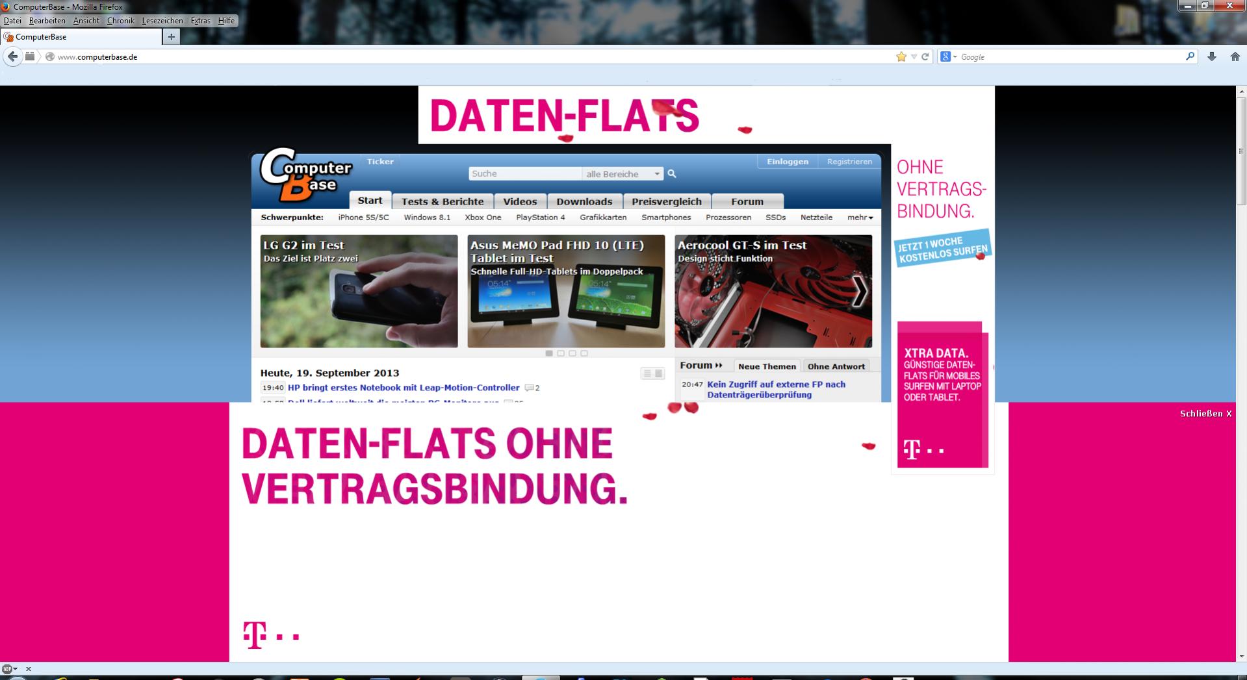Open the Datei menu

point(12,21)
